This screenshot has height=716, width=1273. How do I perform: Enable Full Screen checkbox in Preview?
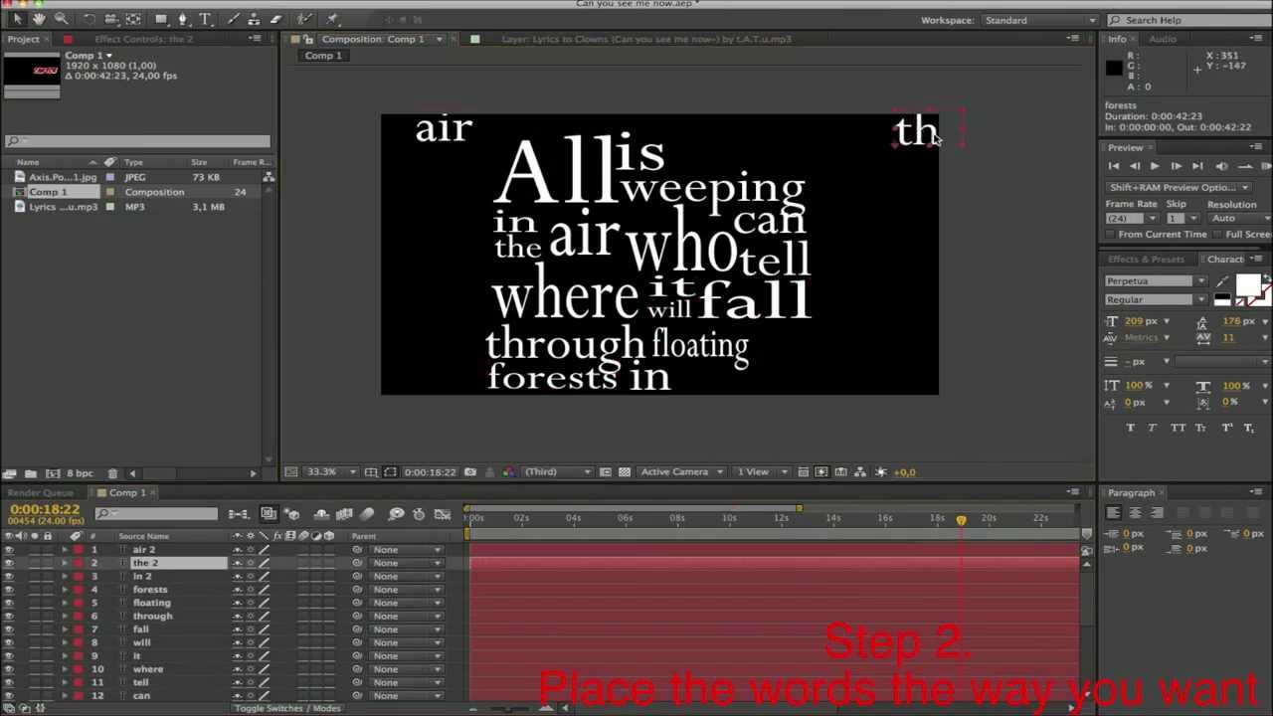point(1218,235)
